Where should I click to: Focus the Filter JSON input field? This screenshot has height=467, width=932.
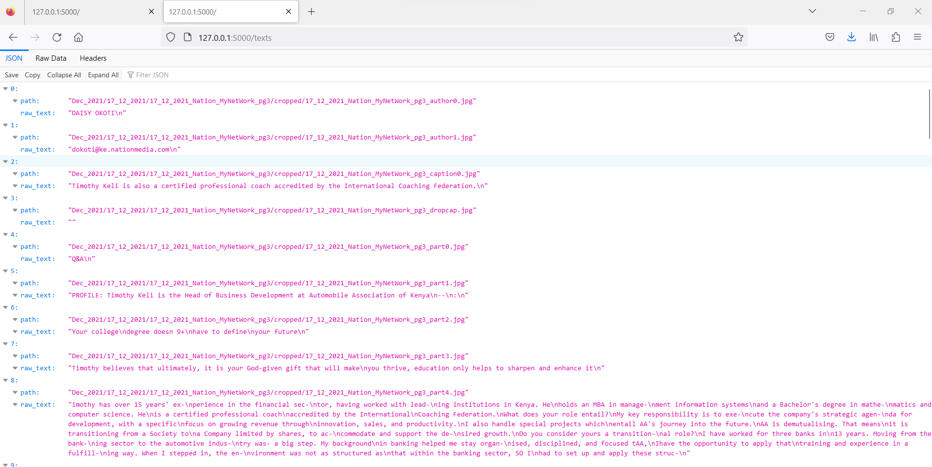[152, 75]
